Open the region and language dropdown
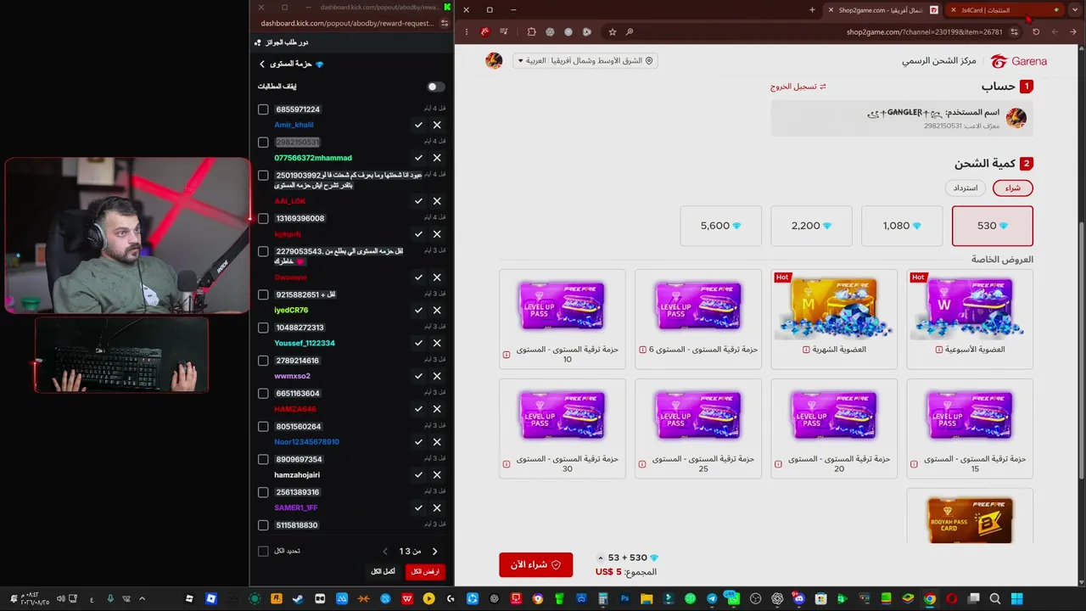Image resolution: width=1086 pixels, height=611 pixels. (x=585, y=61)
